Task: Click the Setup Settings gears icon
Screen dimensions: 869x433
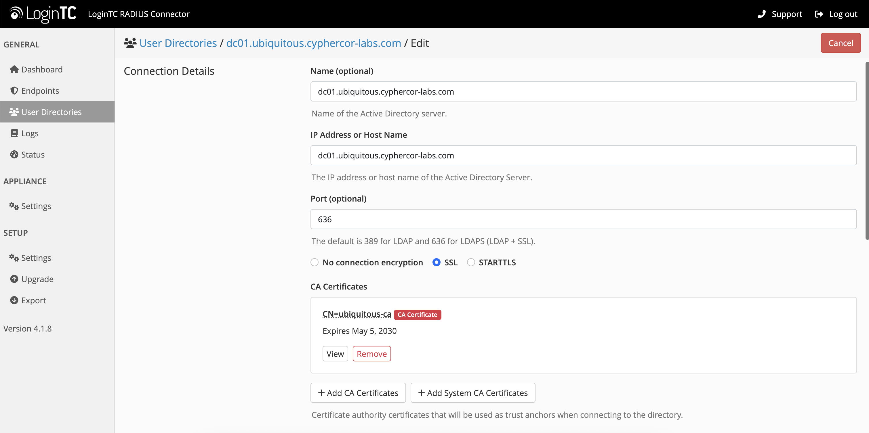Action: [x=14, y=257]
